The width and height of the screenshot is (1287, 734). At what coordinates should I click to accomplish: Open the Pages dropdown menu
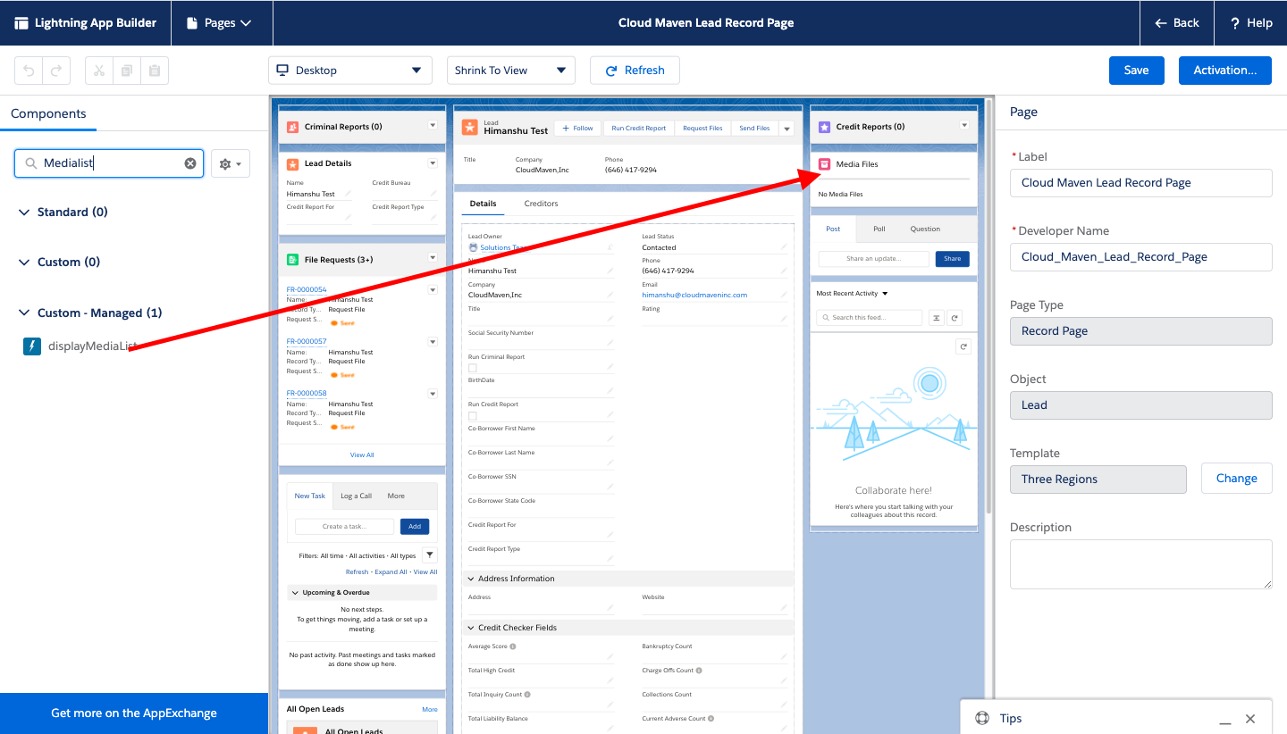pyautogui.click(x=219, y=23)
